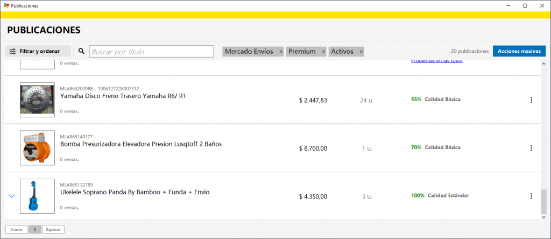Click the price $ 4.350,00
Image resolution: width=551 pixels, height=239 pixels.
point(313,197)
